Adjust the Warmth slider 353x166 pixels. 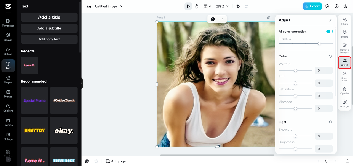click(x=295, y=70)
